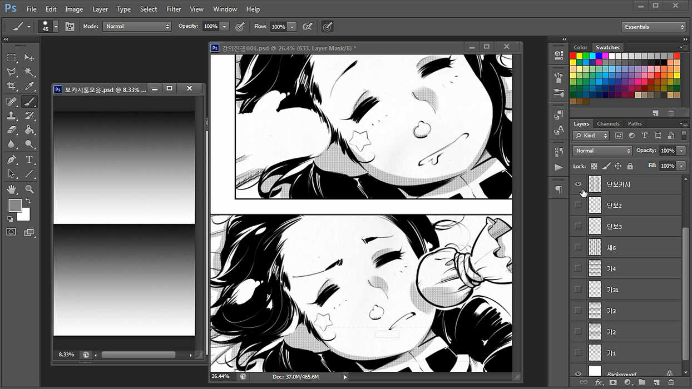
Task: Select the 세6 layer
Action: [x=634, y=247]
